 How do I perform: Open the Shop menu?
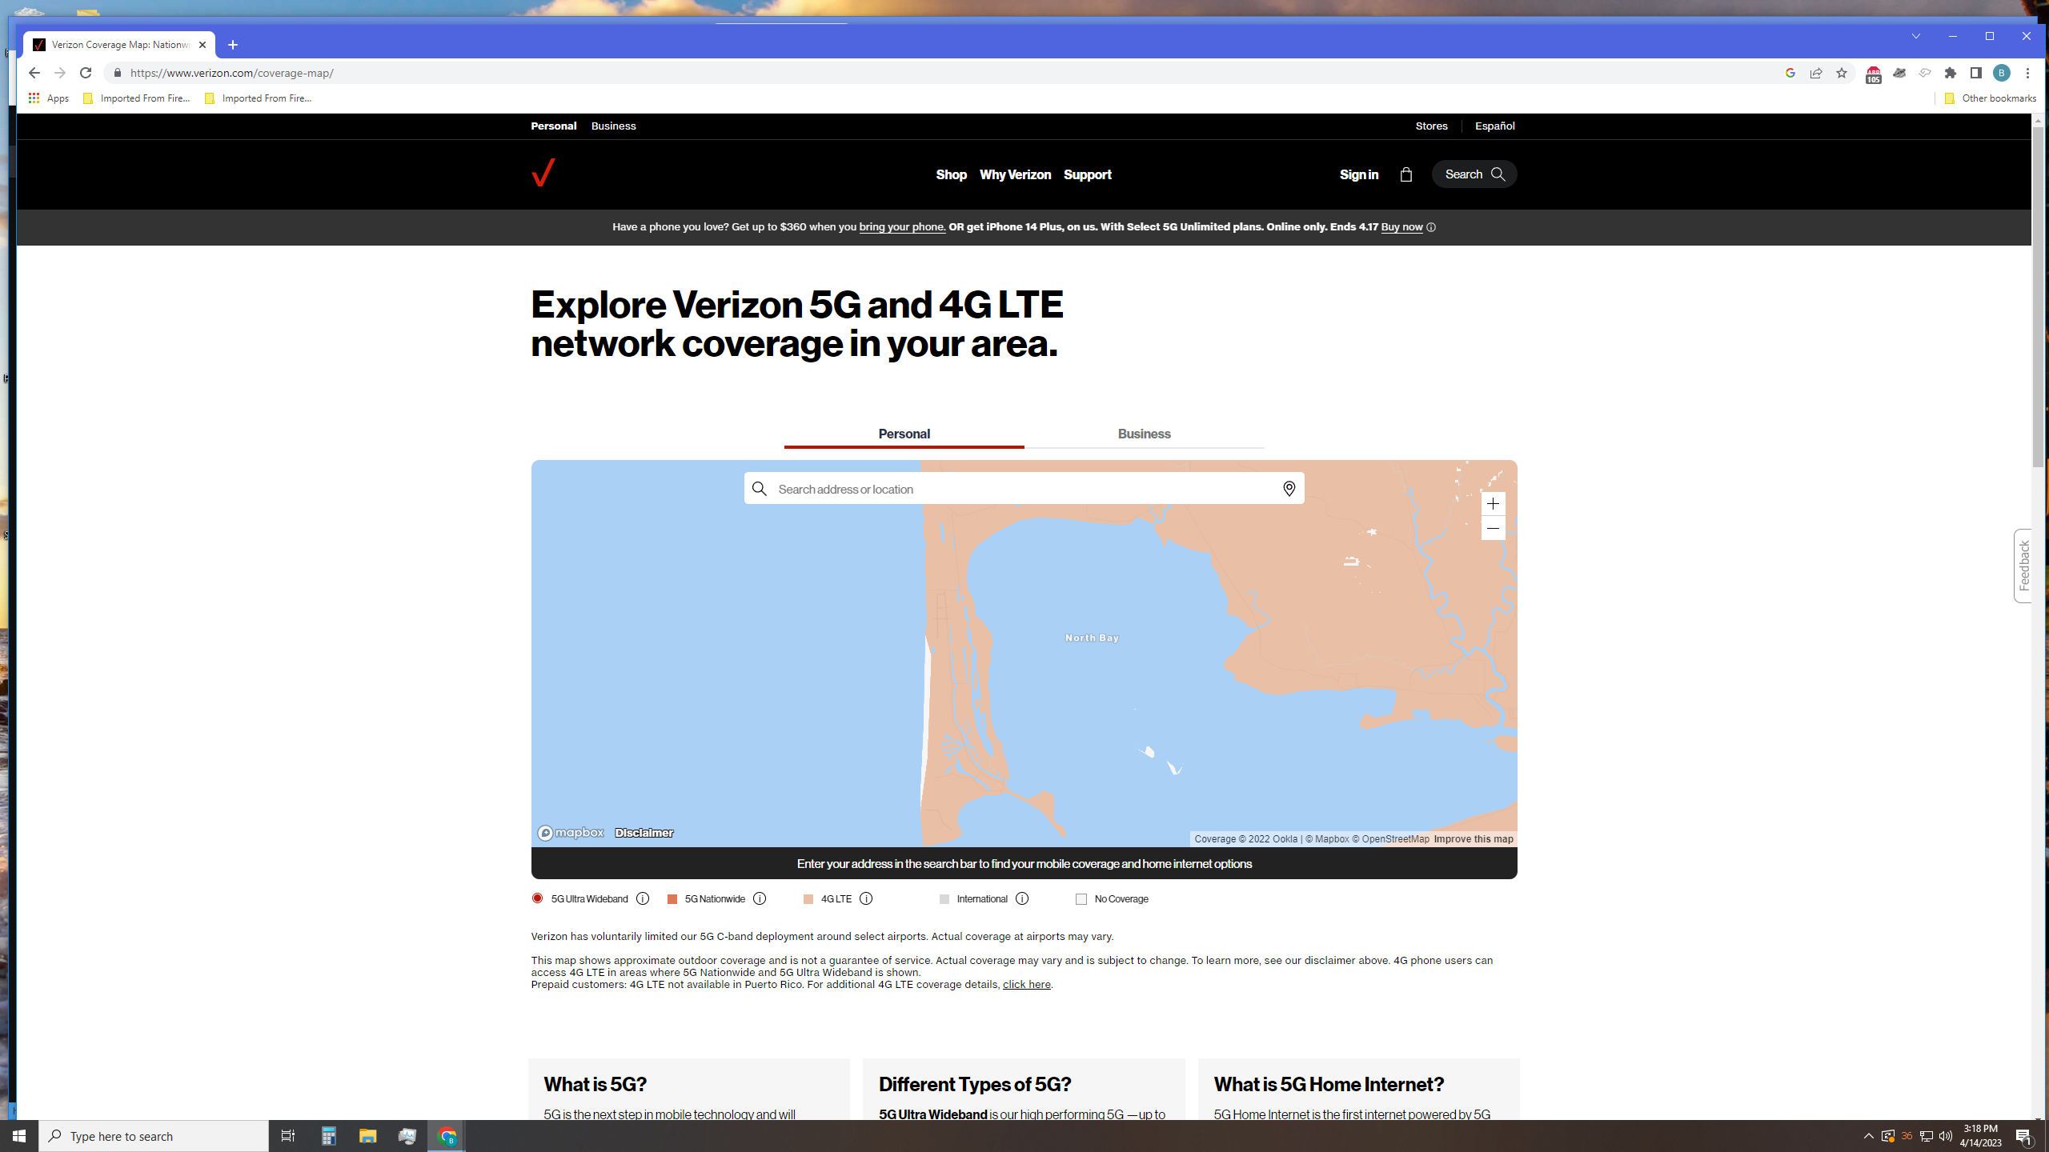pos(951,174)
